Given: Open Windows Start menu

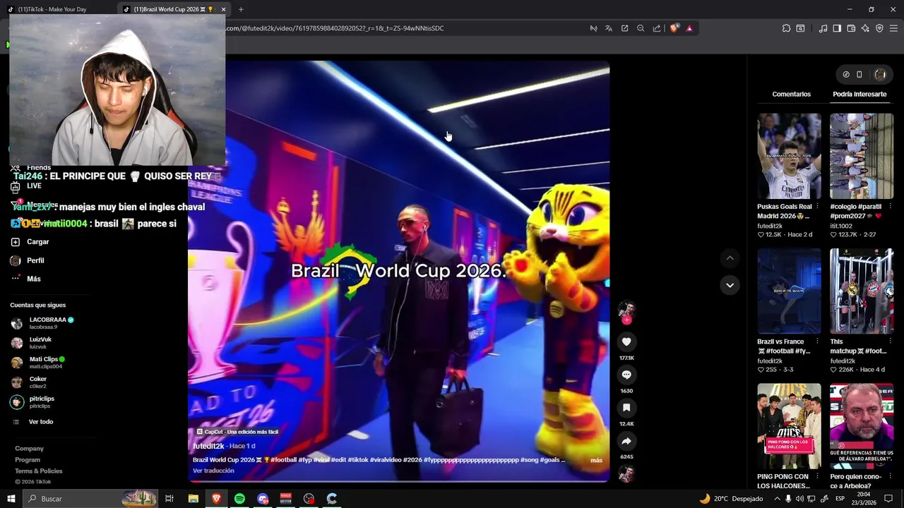Looking at the screenshot, I should [11, 499].
